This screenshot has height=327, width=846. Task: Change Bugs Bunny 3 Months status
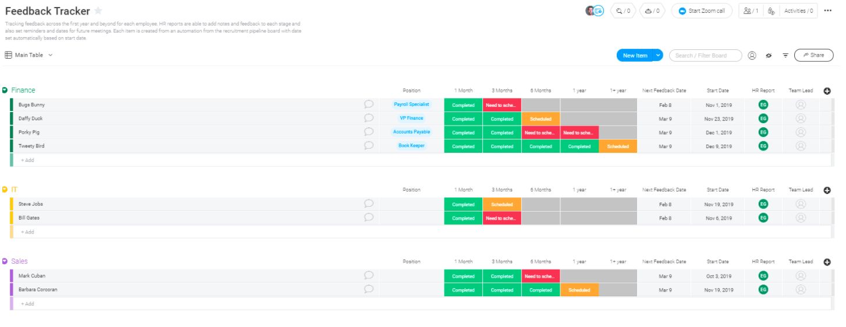(502, 105)
